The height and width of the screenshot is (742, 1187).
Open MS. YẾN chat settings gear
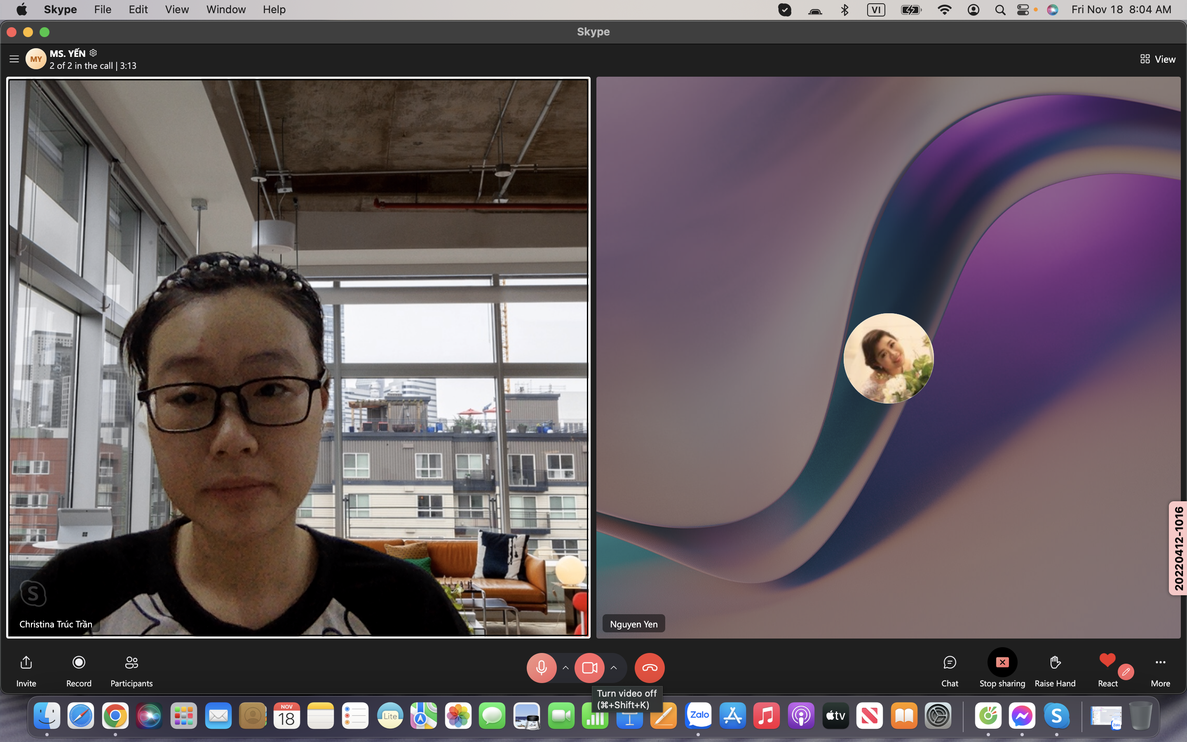[93, 52]
